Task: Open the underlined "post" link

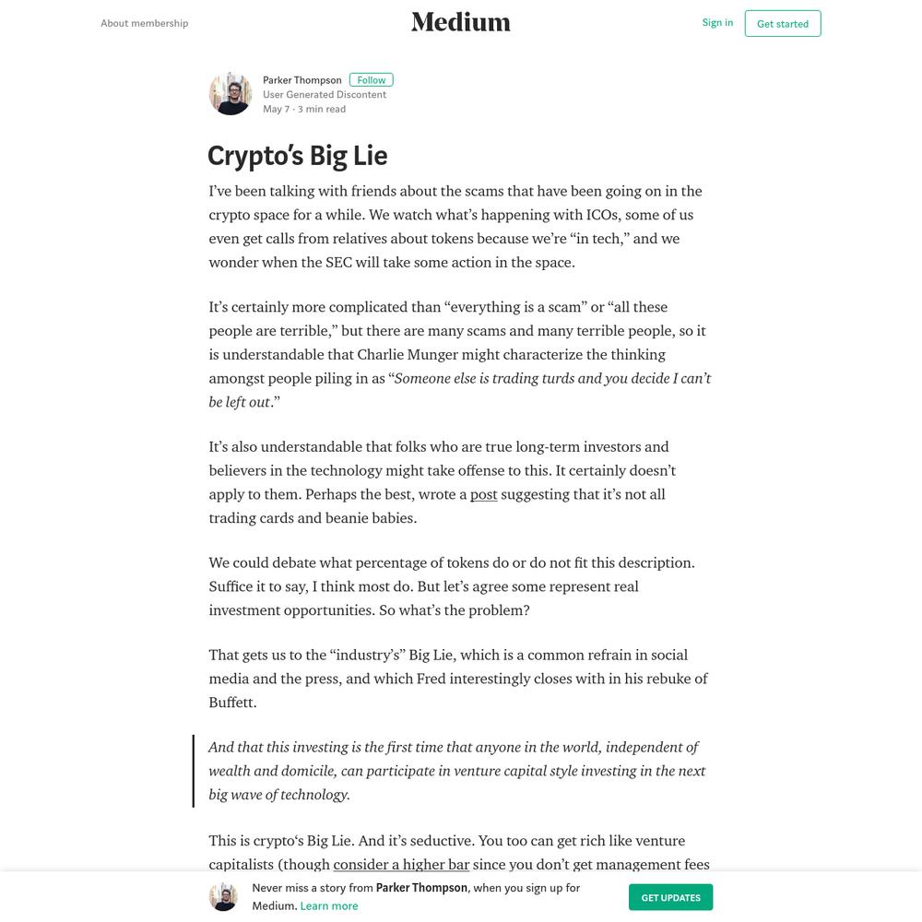Action: [483, 494]
